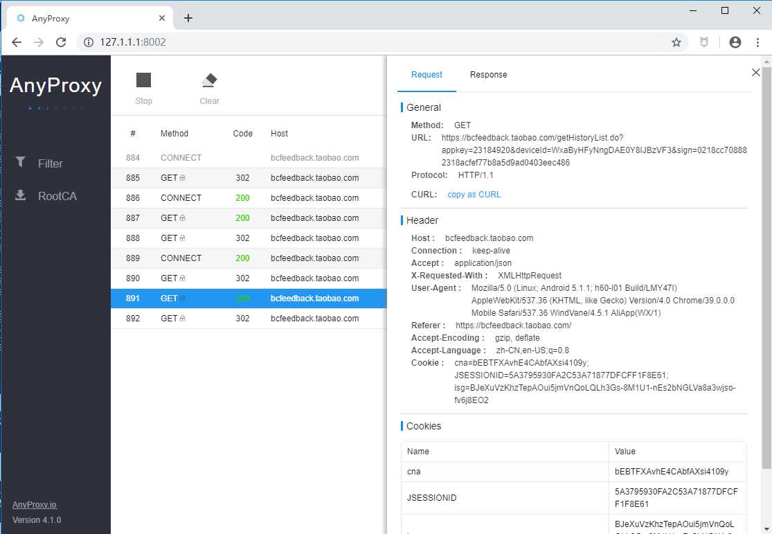The image size is (772, 534).
Task: Bookmark this page with the star icon
Action: point(676,42)
